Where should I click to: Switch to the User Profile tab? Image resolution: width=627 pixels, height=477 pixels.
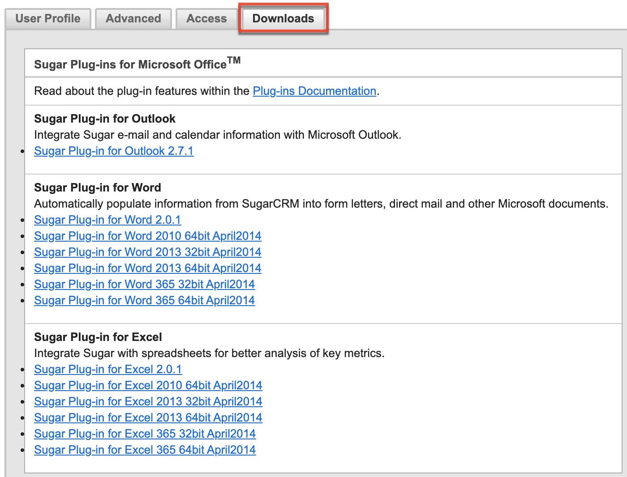pos(47,18)
